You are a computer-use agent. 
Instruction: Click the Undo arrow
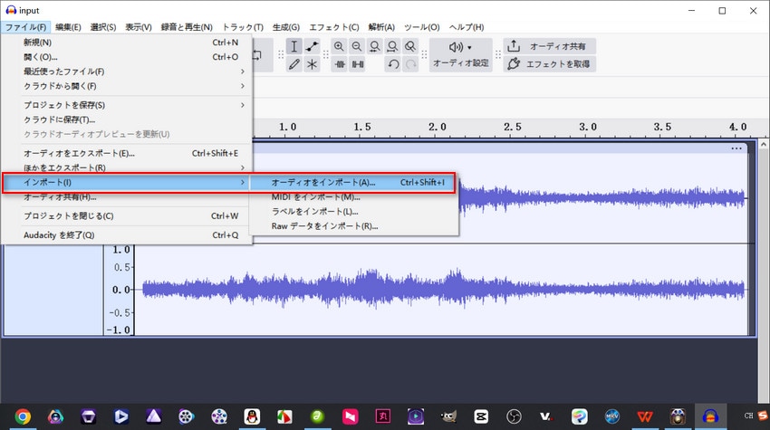tap(393, 64)
